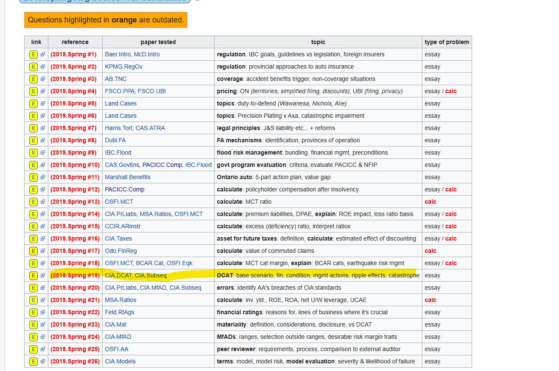Open CIA.Subseq link in Spring #19 row
559x371 pixels.
tap(151, 275)
